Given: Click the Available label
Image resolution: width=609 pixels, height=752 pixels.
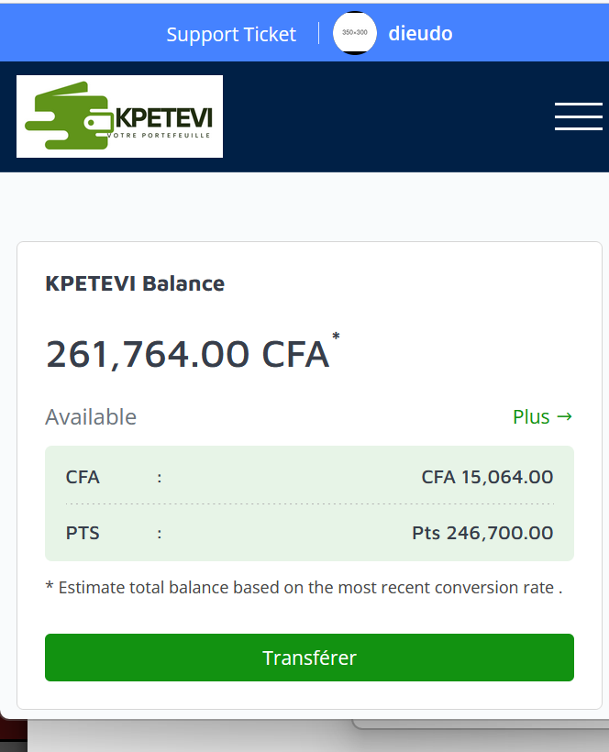Looking at the screenshot, I should [x=91, y=417].
